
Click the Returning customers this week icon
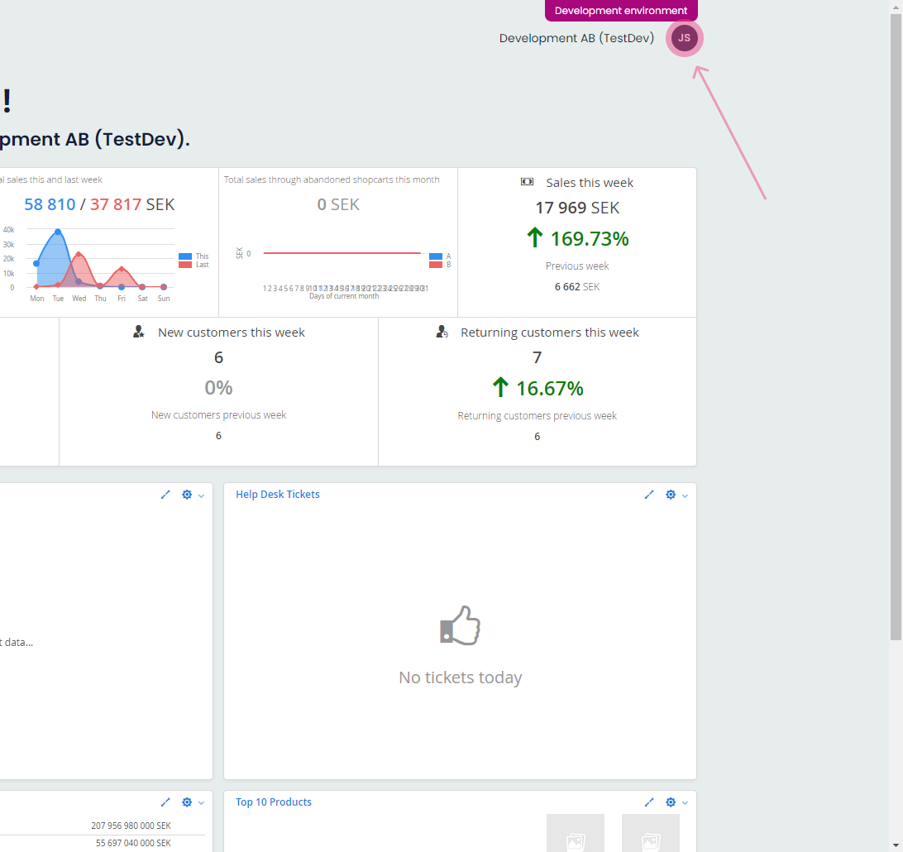pos(442,332)
